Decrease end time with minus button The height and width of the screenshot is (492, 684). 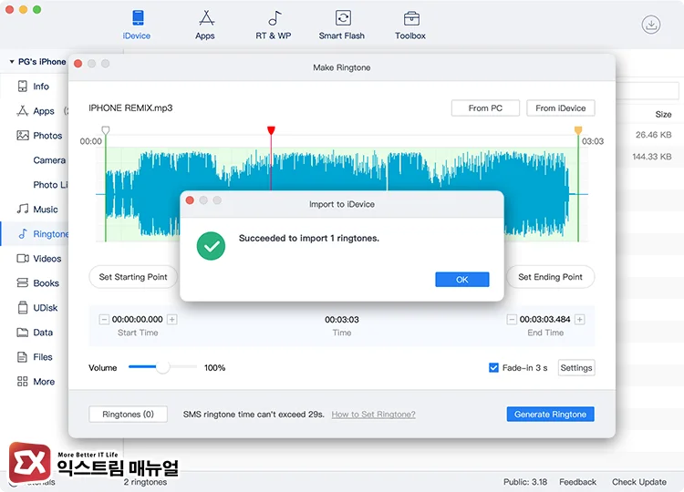coord(512,320)
